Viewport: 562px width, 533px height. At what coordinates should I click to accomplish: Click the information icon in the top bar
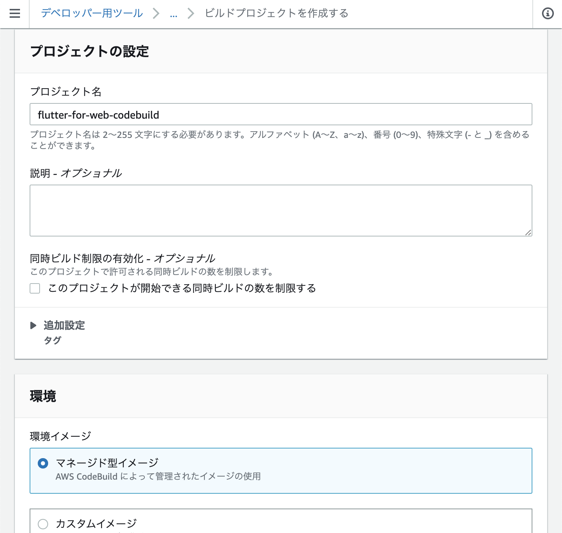[x=548, y=14]
